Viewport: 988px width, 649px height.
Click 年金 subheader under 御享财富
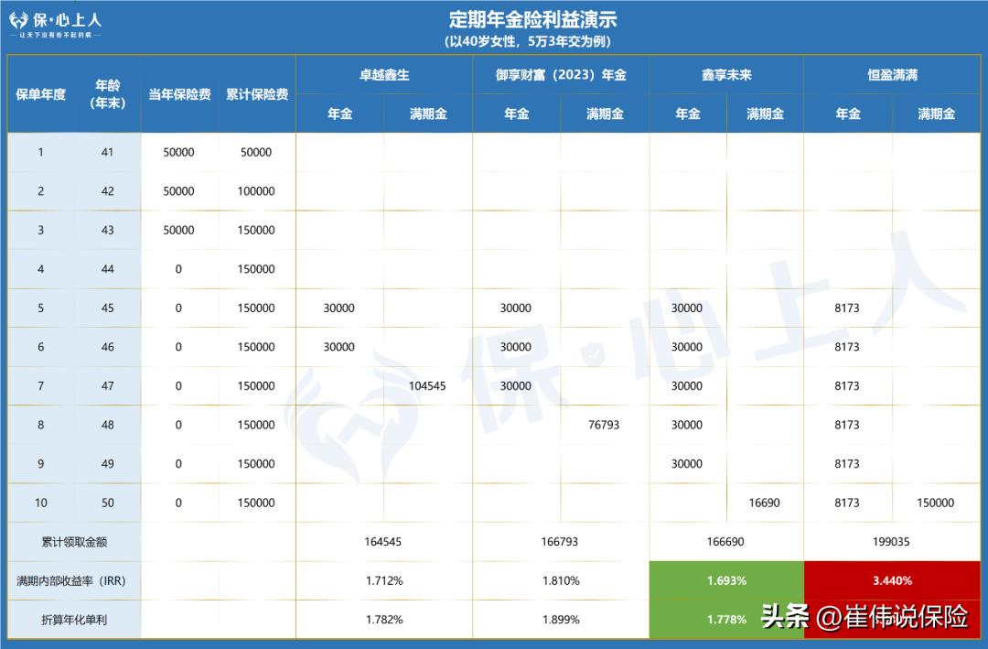tap(517, 114)
